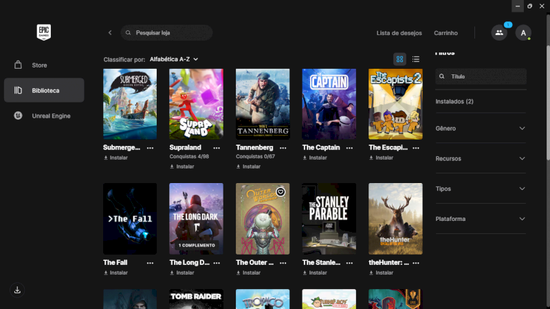Viewport: 550px width, 309px height.
Task: Open Carrinho
Action: point(445,33)
